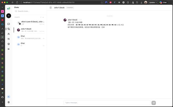Viewport: 173px width, 107px height.
Task: Open the browser downloads arrow icon
Action: point(141,2)
